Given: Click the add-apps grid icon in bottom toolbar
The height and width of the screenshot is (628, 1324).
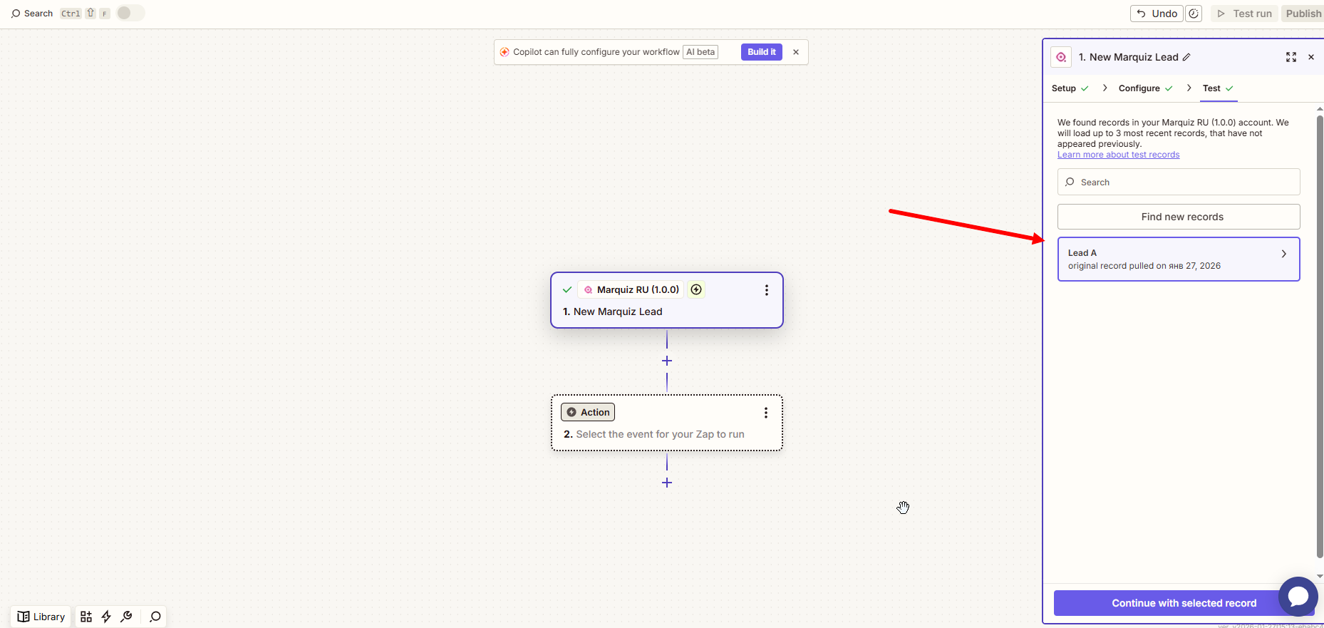Looking at the screenshot, I should (x=86, y=617).
